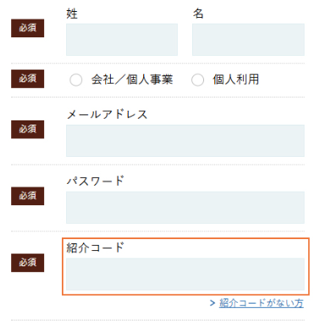Viewport: 326px width, 329px height.
Task: Focus the パスワード input field
Action: 185,208
